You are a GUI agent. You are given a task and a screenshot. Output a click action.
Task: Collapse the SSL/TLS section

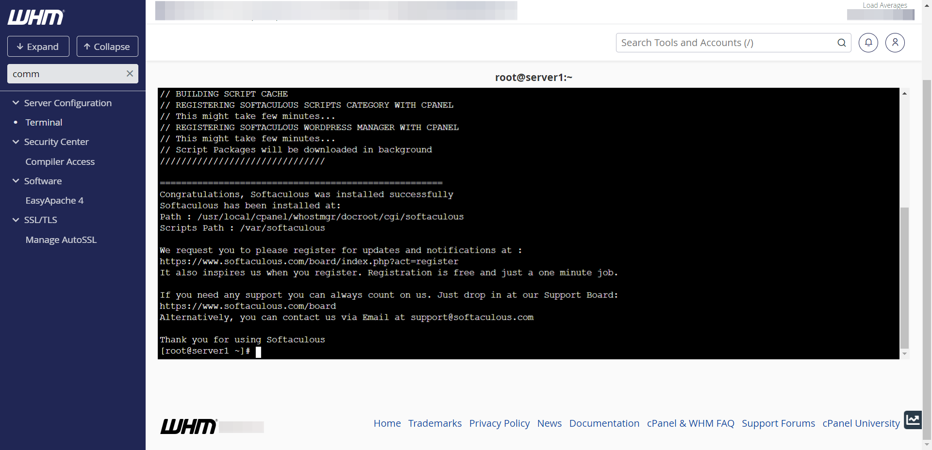click(16, 220)
